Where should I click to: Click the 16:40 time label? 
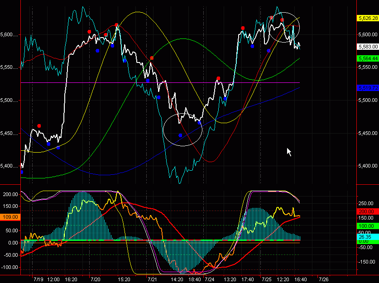click(x=301, y=279)
